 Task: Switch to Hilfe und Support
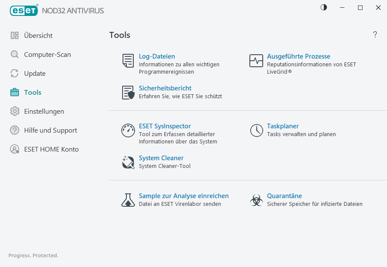coord(50,130)
